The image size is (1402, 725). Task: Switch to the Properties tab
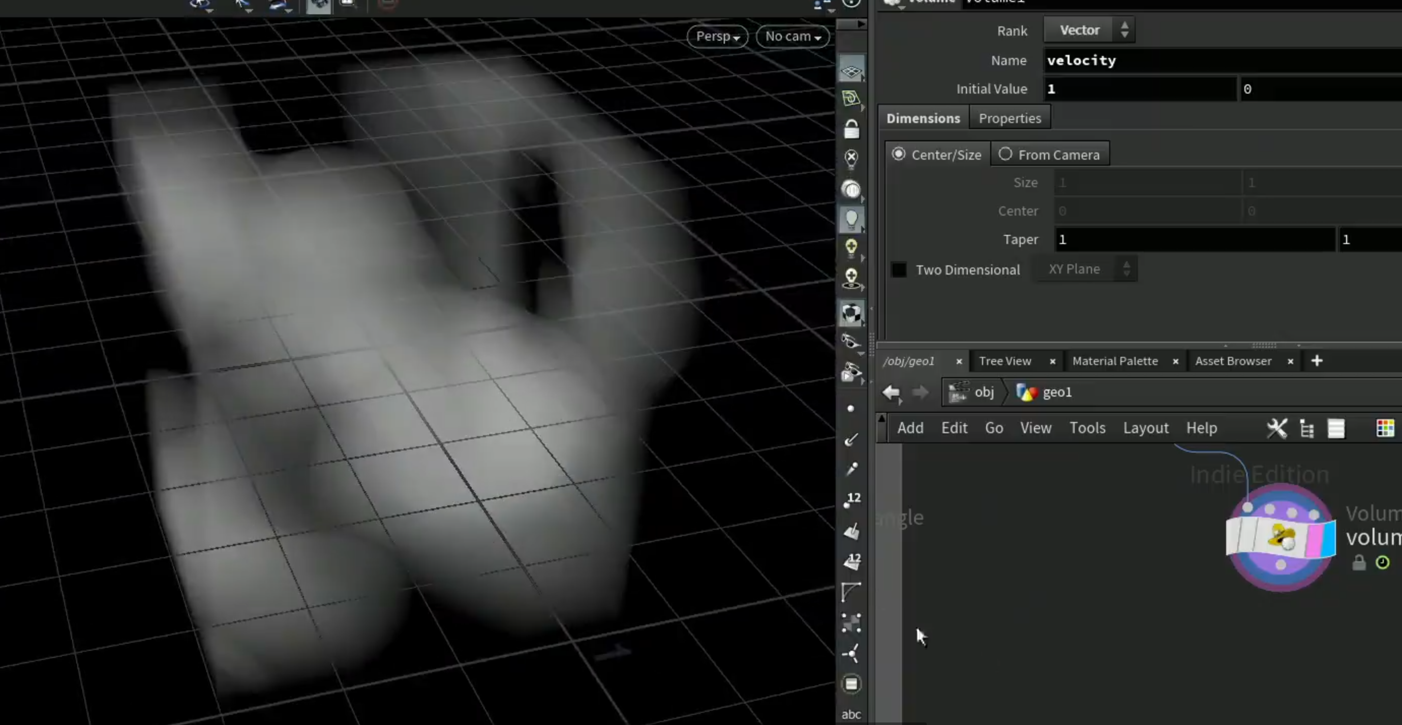click(x=1010, y=118)
